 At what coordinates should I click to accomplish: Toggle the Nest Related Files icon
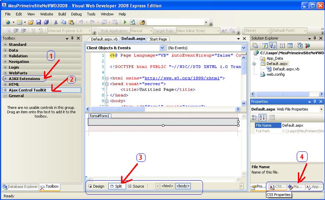pos(272,45)
